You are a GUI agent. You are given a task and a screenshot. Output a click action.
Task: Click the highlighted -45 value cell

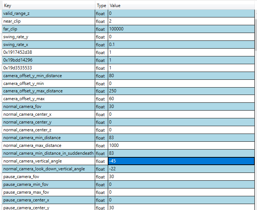(181, 161)
